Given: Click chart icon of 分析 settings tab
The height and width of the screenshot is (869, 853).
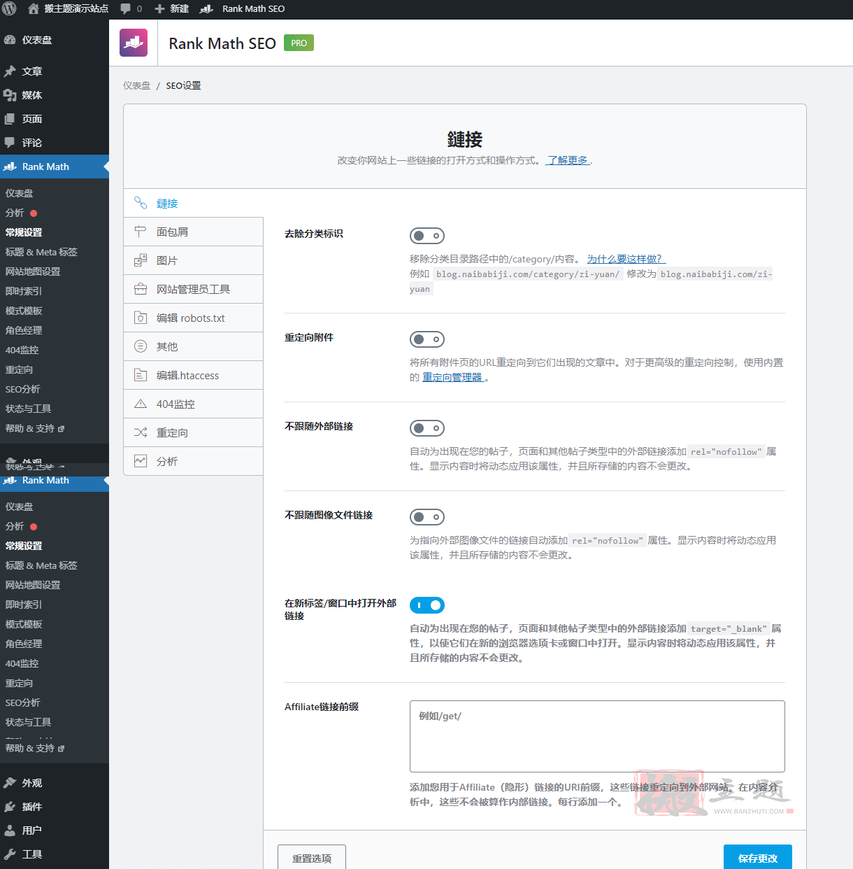Looking at the screenshot, I should click(141, 461).
